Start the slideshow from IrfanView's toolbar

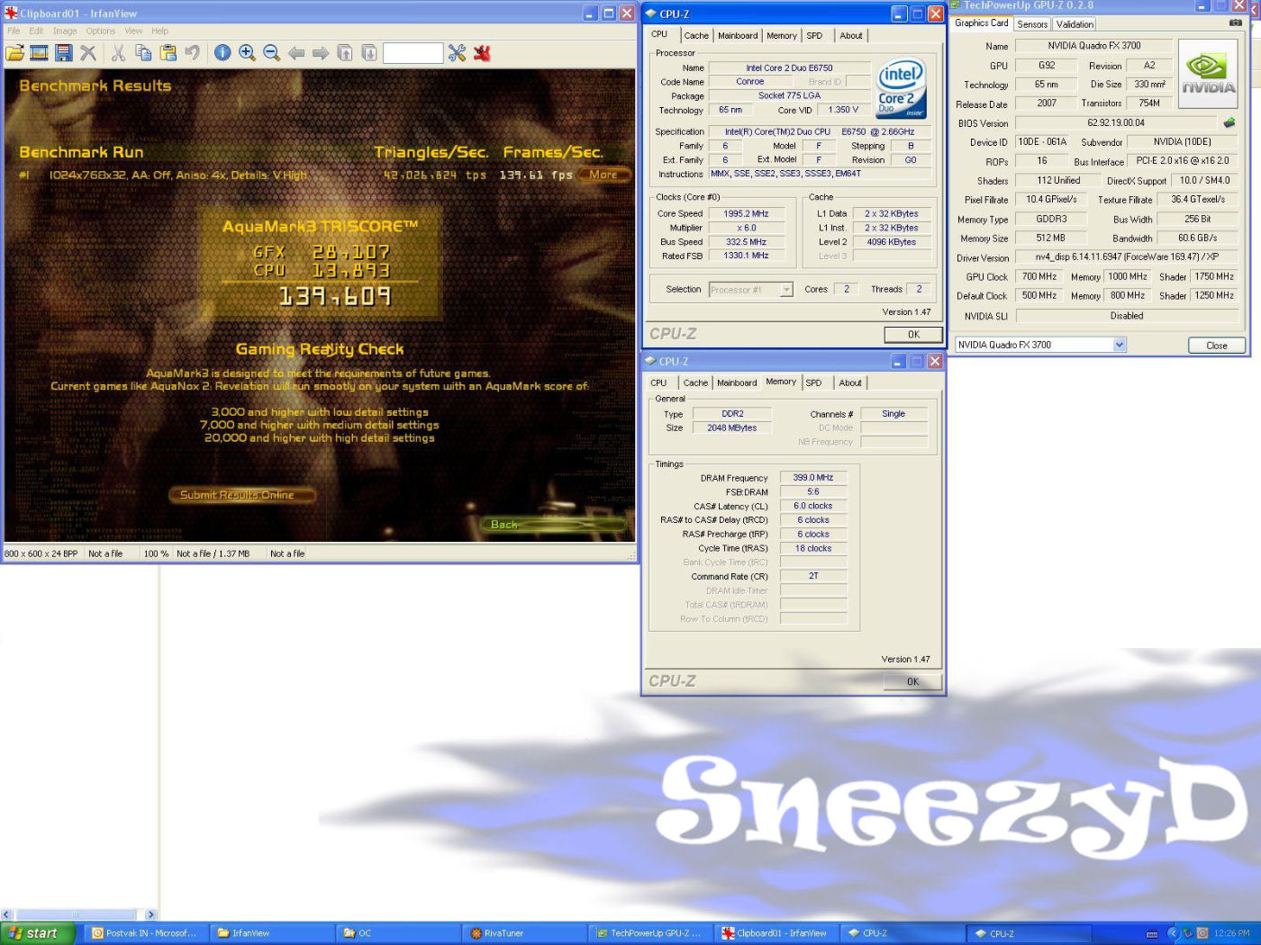tap(39, 53)
